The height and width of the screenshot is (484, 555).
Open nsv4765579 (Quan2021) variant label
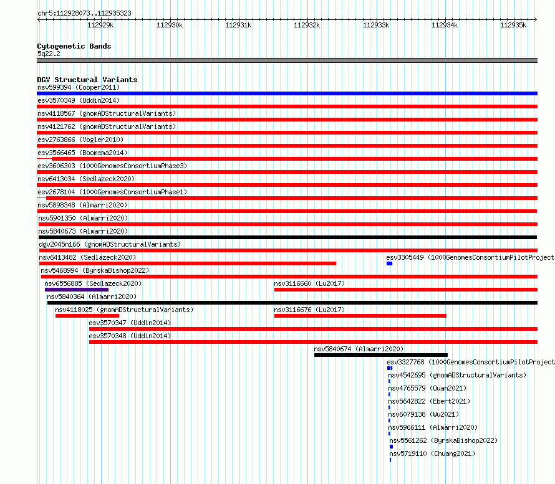427,388
